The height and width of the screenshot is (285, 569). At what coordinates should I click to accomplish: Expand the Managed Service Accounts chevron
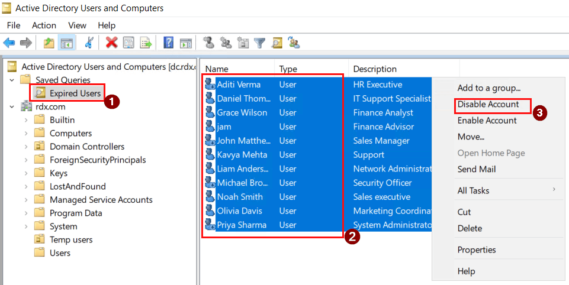pos(26,200)
